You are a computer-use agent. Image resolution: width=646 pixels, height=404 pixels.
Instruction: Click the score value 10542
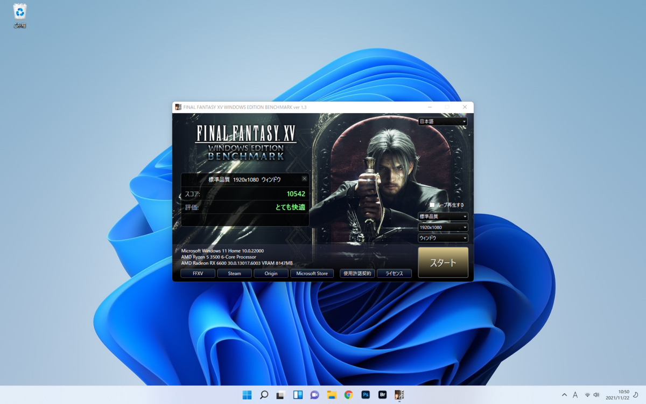tap(296, 194)
